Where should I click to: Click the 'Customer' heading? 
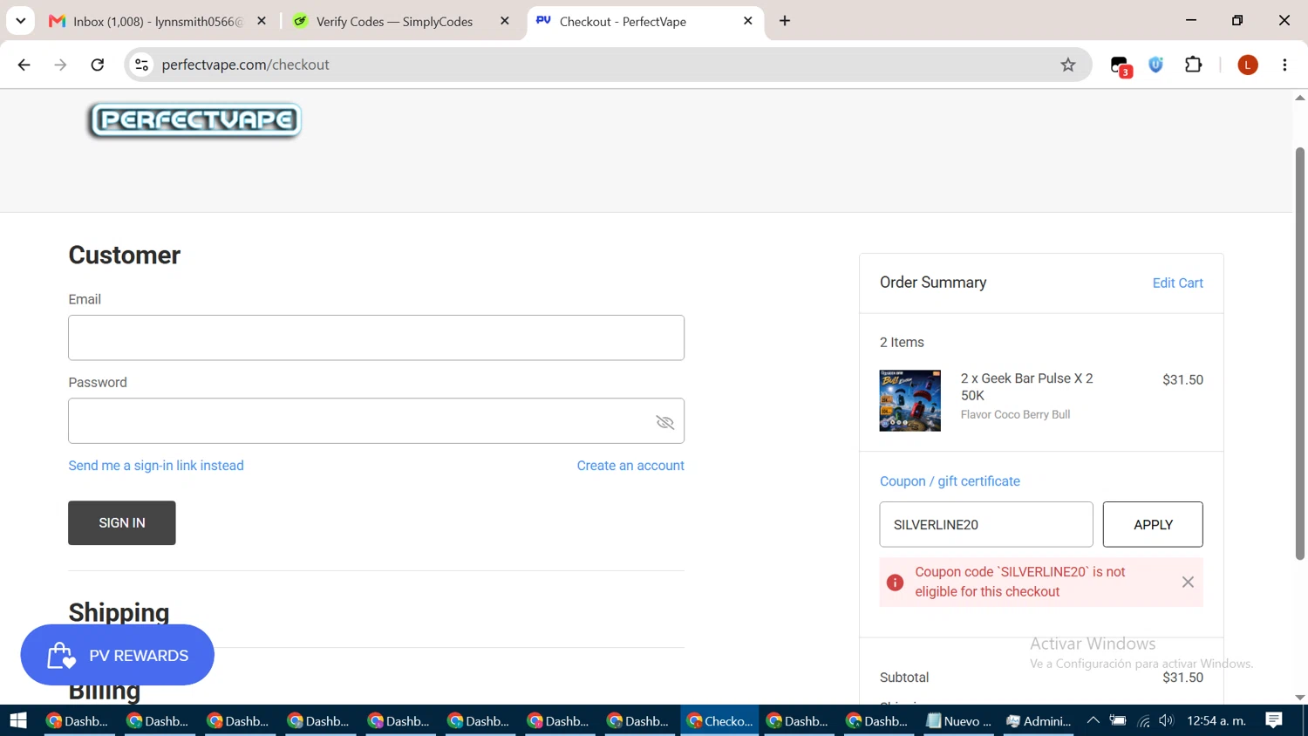pyautogui.click(x=125, y=256)
